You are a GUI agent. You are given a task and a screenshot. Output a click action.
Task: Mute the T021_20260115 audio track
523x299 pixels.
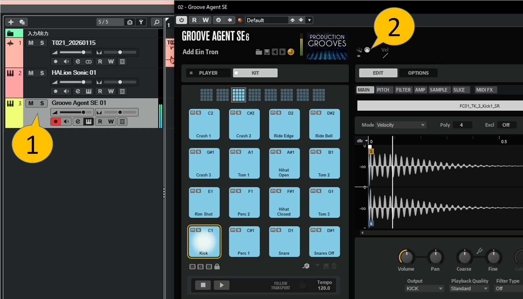(x=31, y=43)
